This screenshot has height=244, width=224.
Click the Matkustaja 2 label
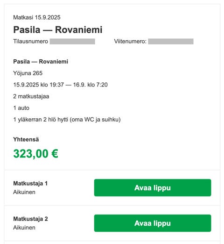30,219
